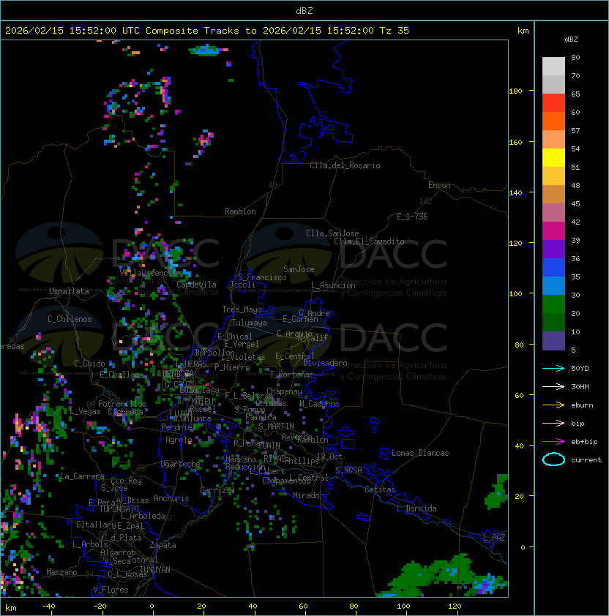Click the 'Zapata' map label
The height and width of the screenshot is (616, 609).
click(x=162, y=545)
